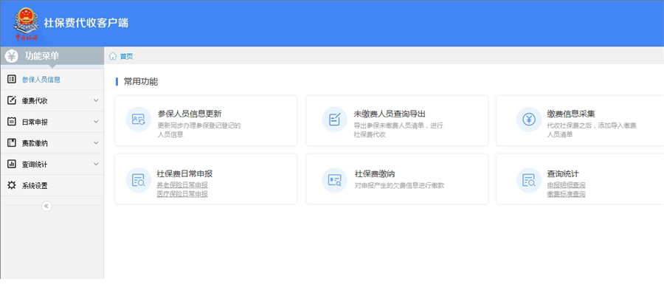Expand the 缴费代收 menu chevron
Image resolution: width=664 pixels, height=290 pixels.
96,100
